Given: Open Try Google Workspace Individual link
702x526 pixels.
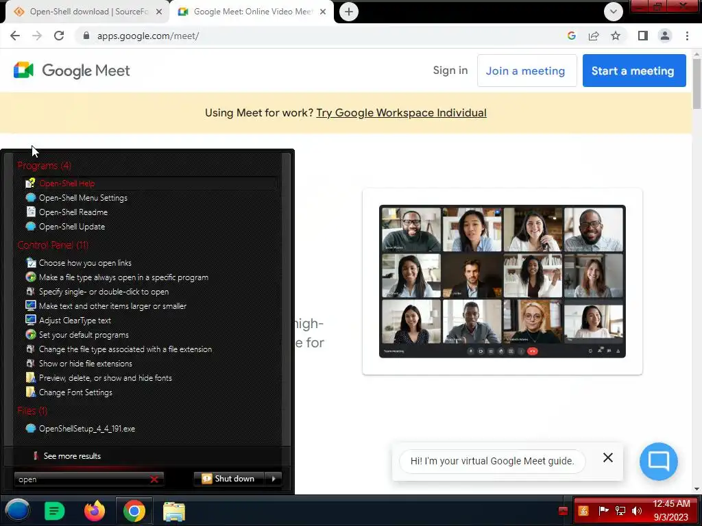Looking at the screenshot, I should [401, 113].
